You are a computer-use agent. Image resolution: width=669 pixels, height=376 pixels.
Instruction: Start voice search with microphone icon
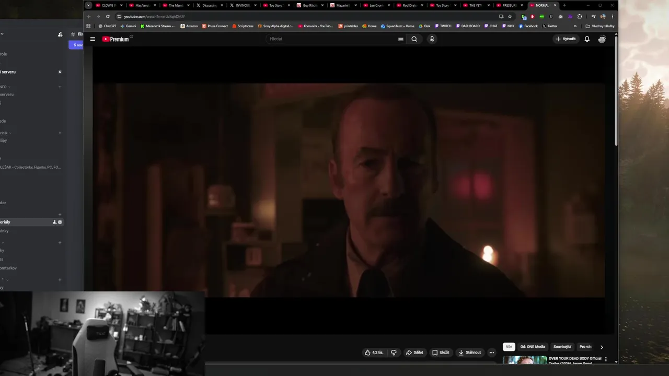432,39
